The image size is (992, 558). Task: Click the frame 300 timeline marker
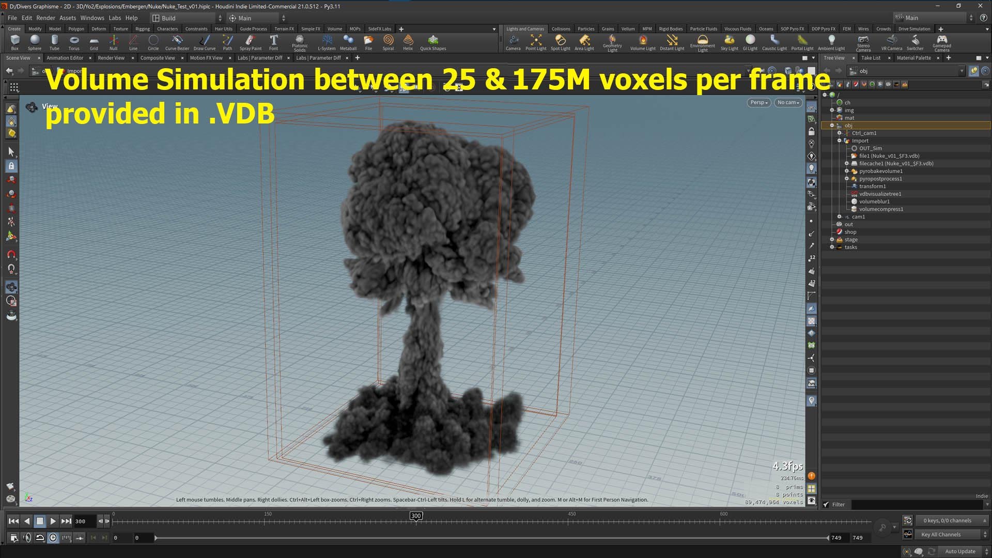416,516
